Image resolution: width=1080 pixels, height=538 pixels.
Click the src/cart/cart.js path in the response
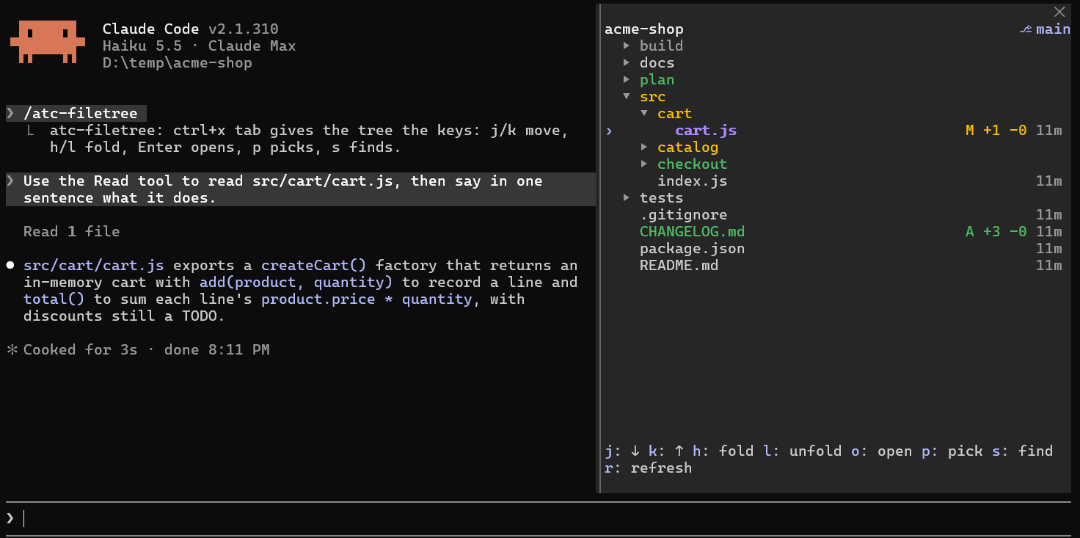point(94,266)
